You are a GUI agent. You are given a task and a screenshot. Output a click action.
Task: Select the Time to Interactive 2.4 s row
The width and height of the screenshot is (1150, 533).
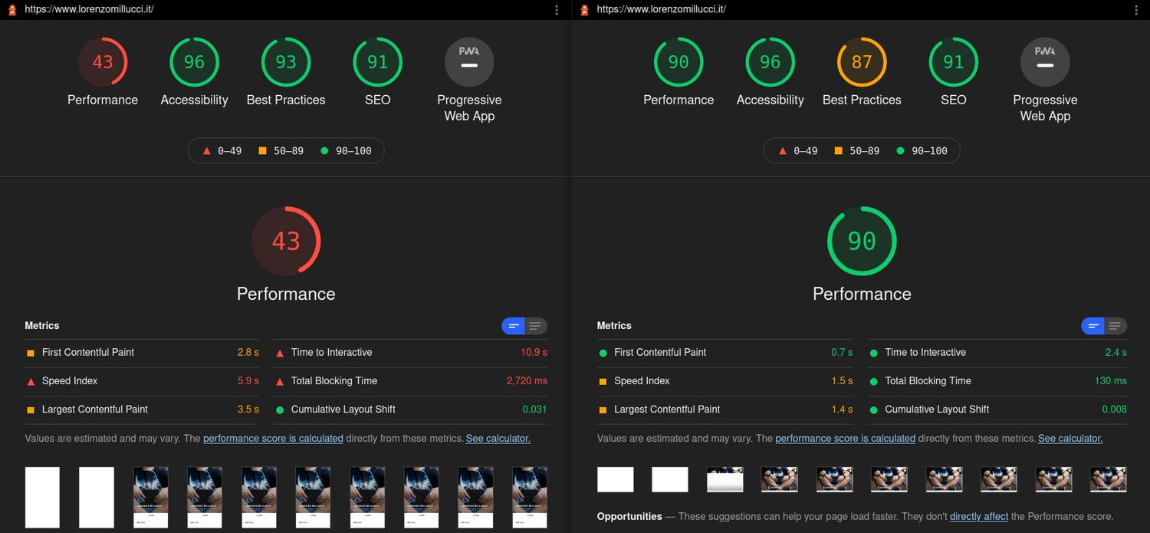(x=997, y=353)
